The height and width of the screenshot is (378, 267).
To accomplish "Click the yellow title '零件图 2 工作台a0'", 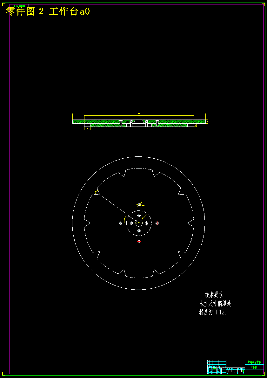I will pos(47,11).
